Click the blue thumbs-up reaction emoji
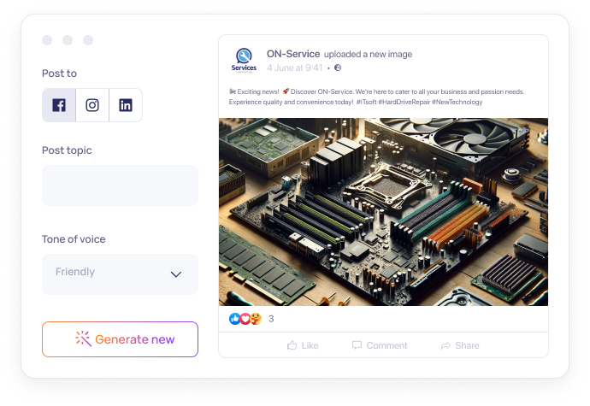Screen dimensions: 590x406 [234, 319]
